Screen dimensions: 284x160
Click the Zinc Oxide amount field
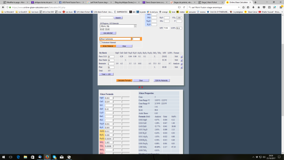point(111,60)
